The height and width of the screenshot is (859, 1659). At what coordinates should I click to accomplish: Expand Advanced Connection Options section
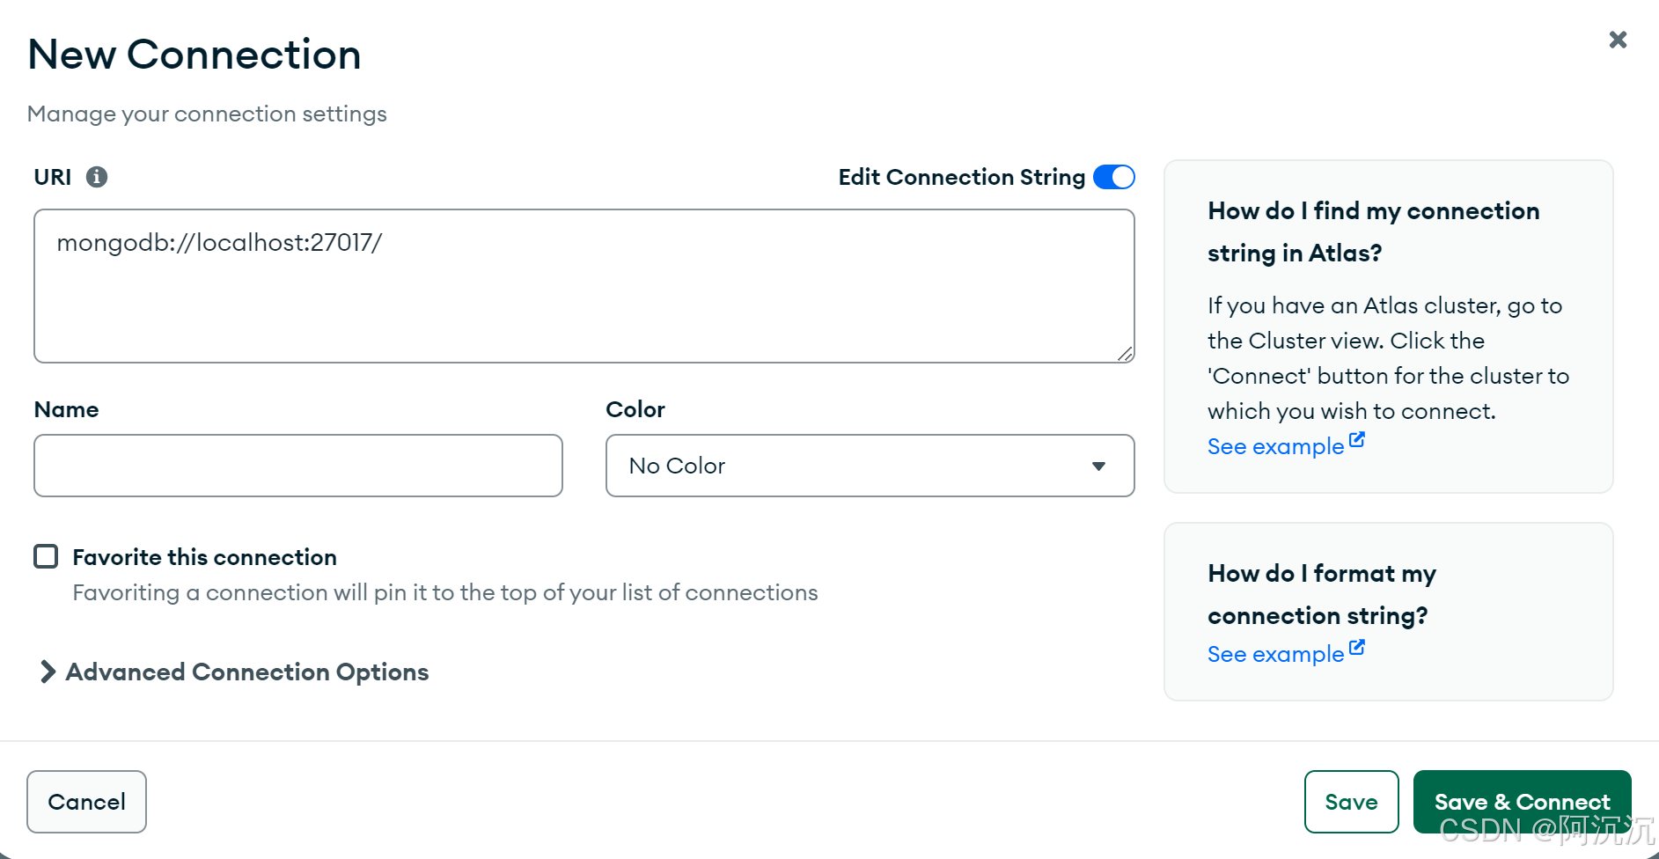point(246,672)
